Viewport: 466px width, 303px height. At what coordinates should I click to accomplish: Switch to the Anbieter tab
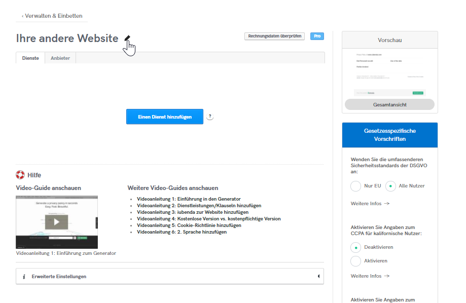pos(60,58)
